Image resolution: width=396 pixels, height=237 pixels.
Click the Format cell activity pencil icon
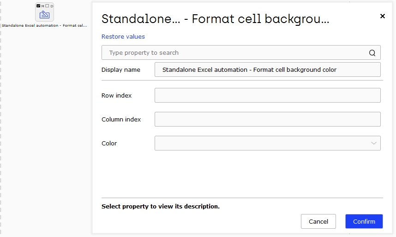[44, 15]
